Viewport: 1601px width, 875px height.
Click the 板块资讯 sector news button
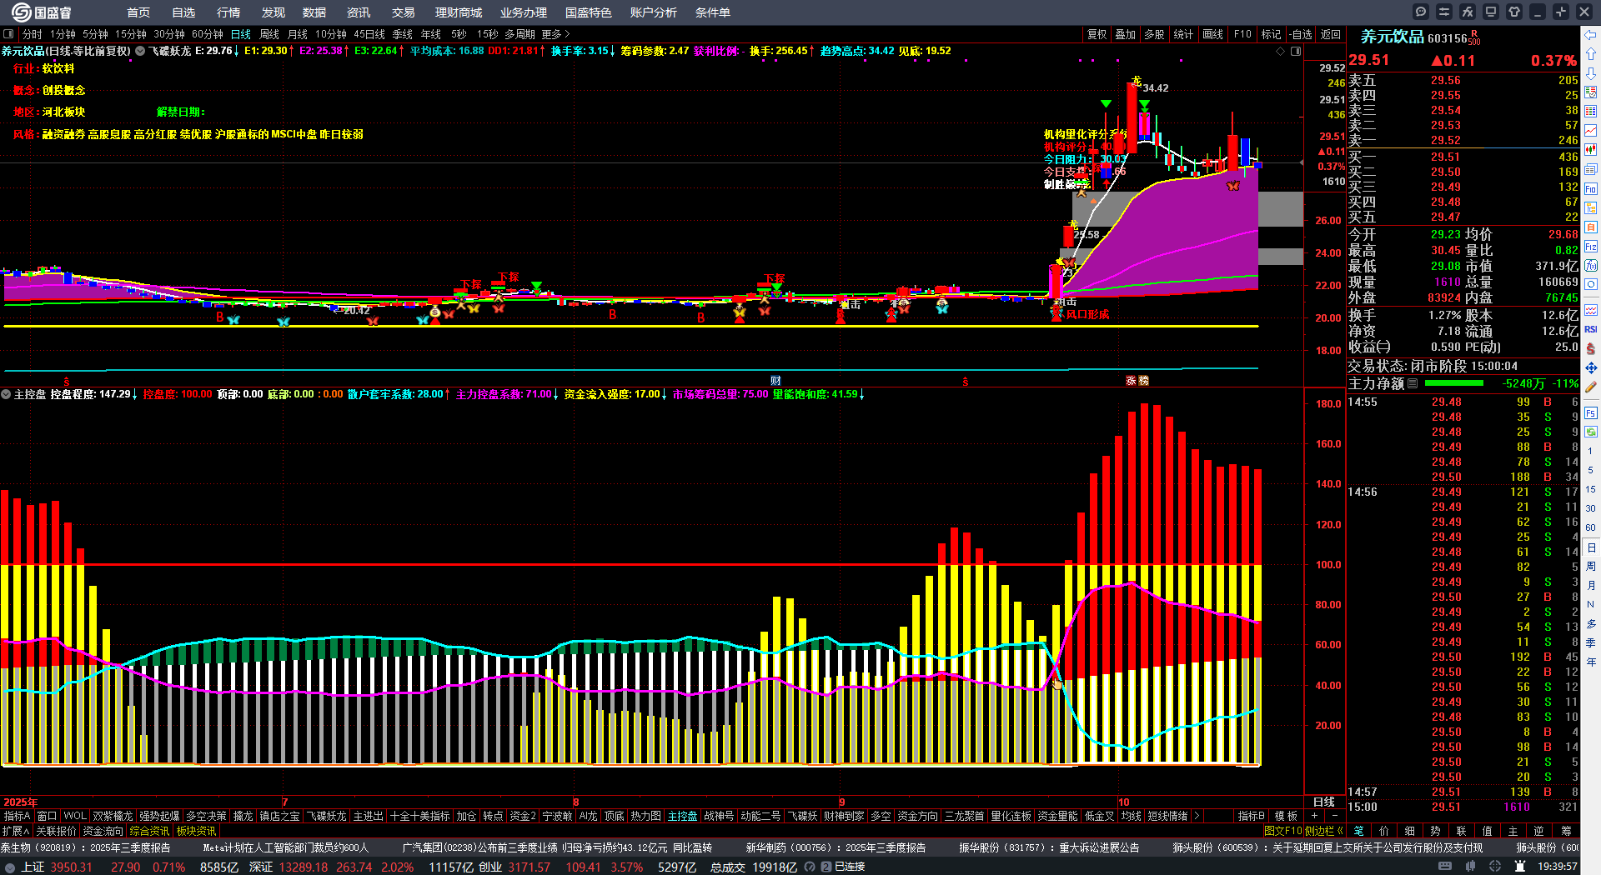196,831
